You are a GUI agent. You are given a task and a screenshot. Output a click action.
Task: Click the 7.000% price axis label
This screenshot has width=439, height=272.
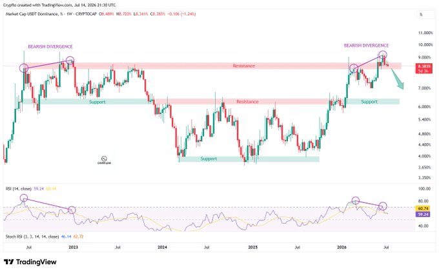pos(425,88)
